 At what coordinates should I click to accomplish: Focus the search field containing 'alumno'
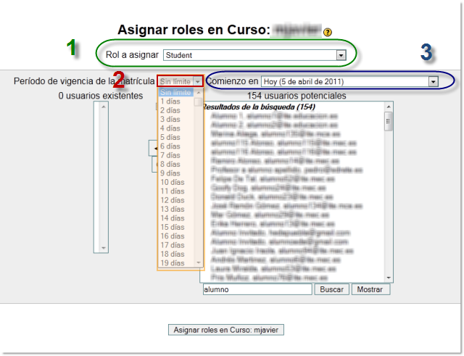pos(257,289)
